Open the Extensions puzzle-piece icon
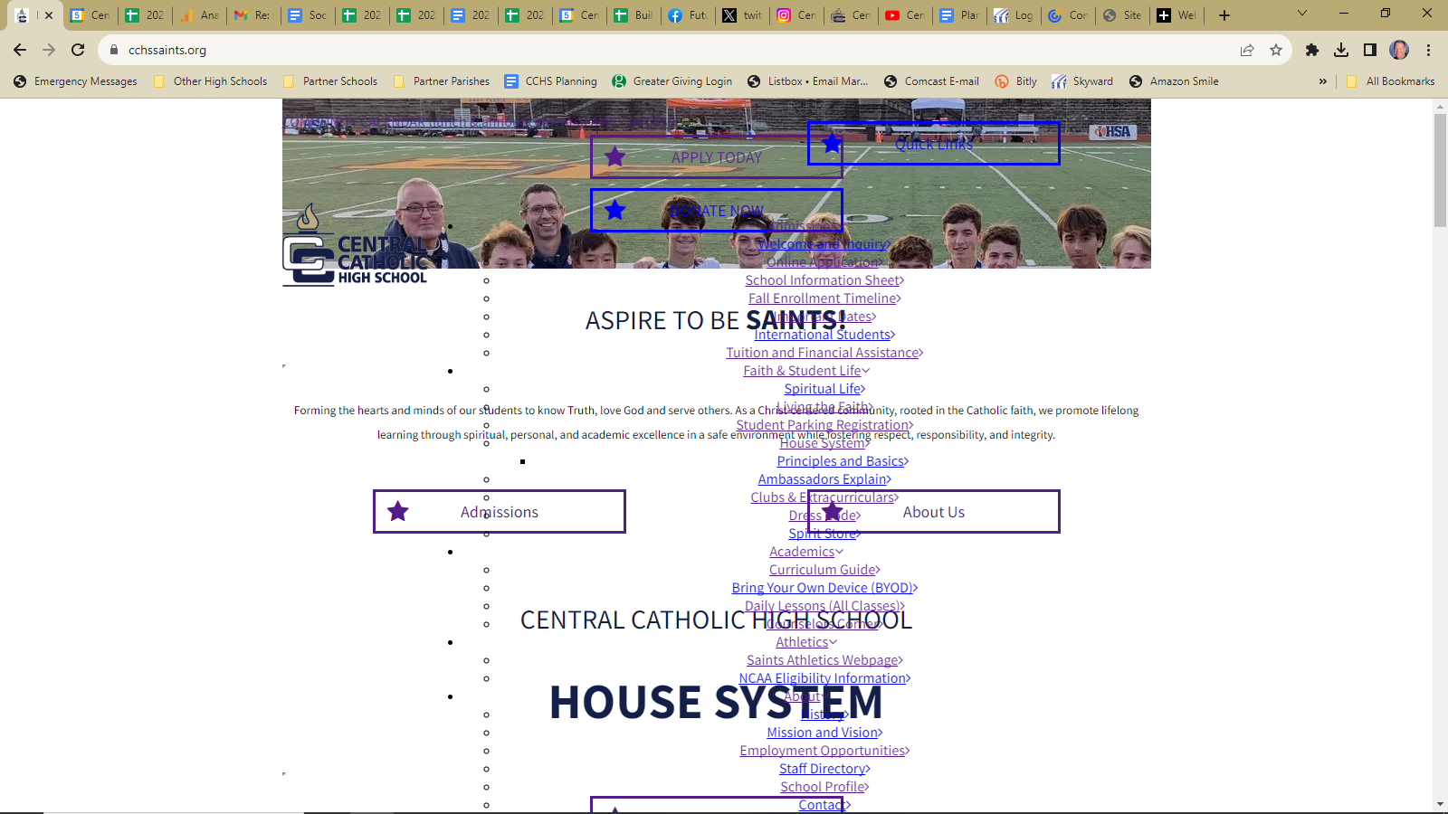Viewport: 1448px width, 814px height. coord(1313,50)
